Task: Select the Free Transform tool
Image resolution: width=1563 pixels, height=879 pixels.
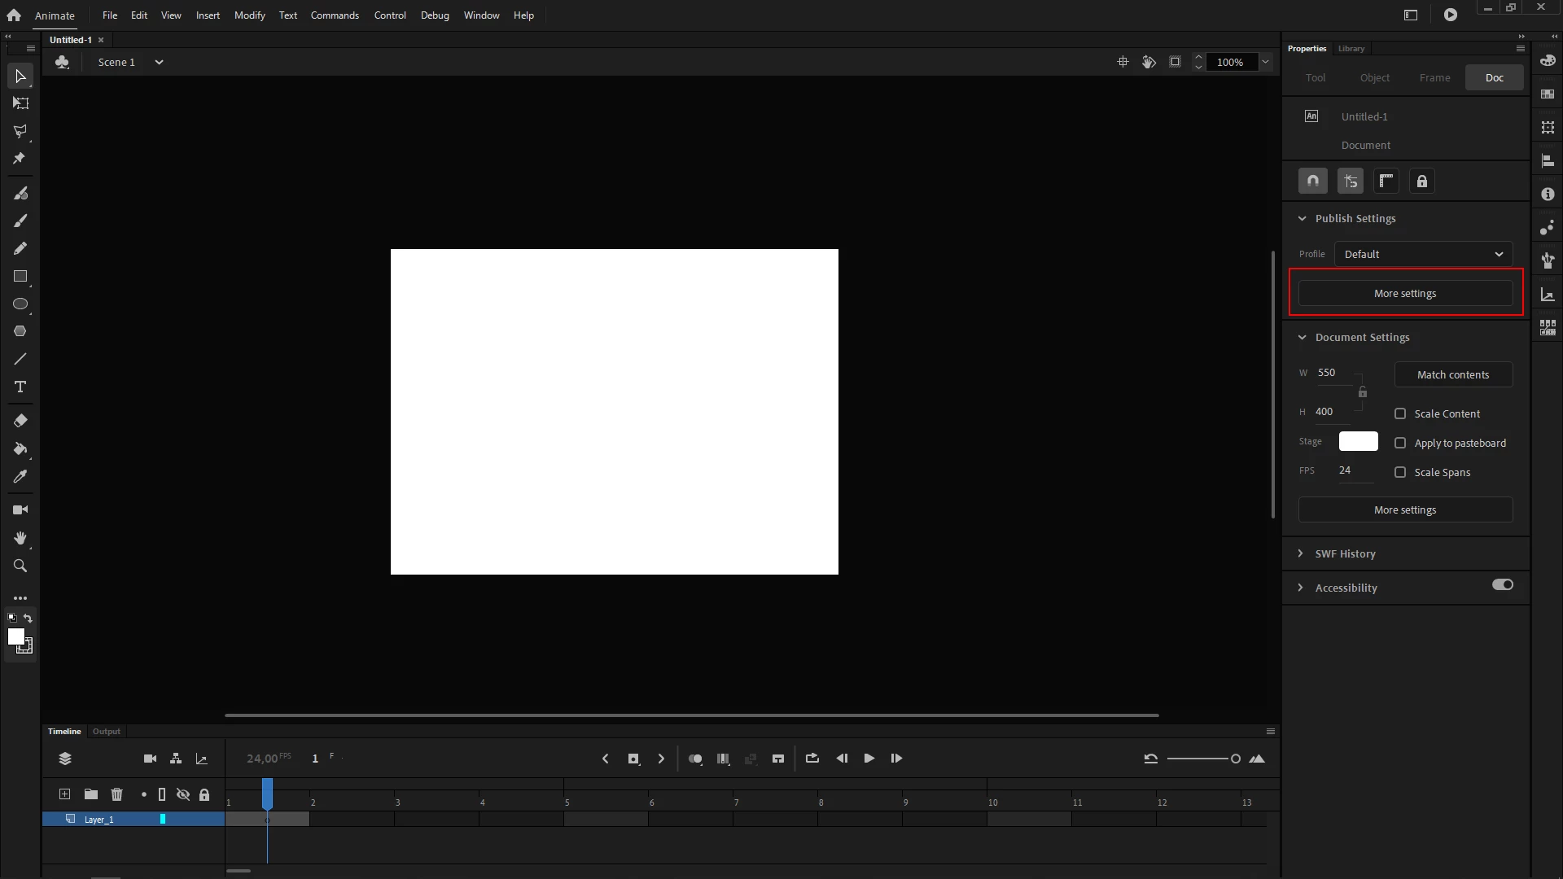Action: 20,103
